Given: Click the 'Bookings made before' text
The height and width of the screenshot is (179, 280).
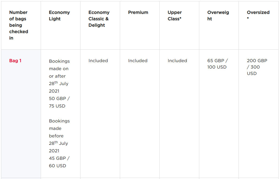Looking at the screenshot, I should pyautogui.click(x=59, y=128).
